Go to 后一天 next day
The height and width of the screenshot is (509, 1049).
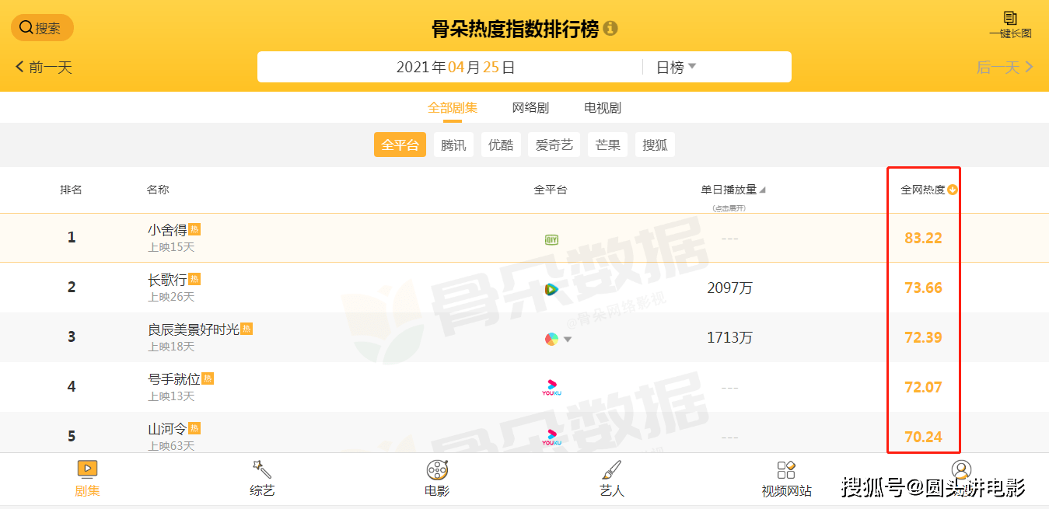pyautogui.click(x=1005, y=67)
